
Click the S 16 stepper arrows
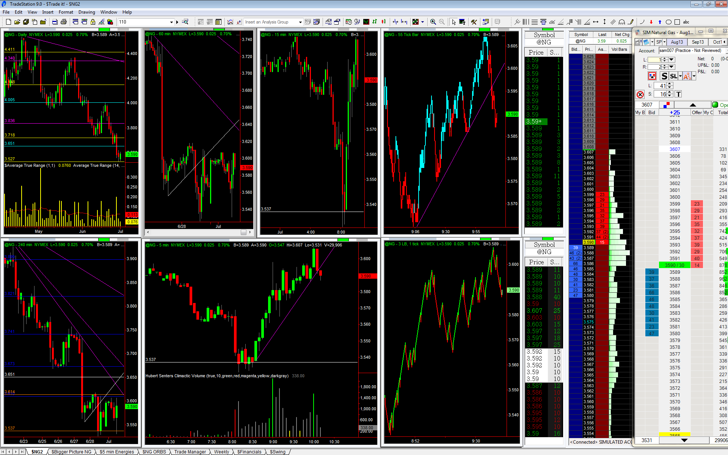(x=670, y=94)
